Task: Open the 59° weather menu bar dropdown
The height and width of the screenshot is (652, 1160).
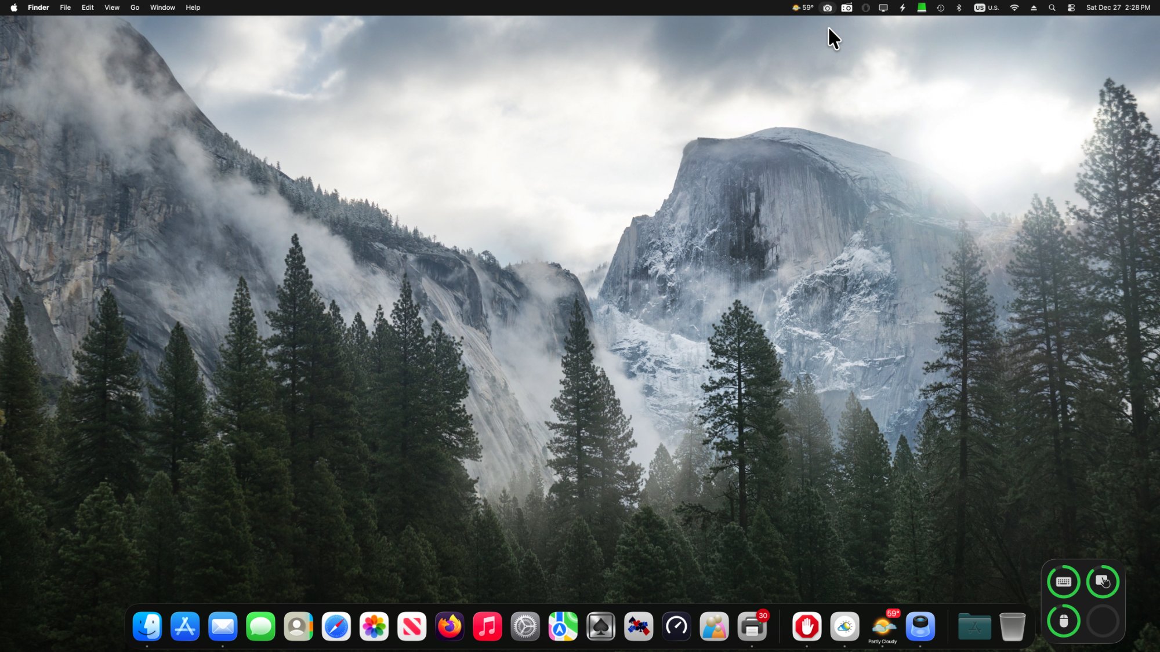Action: pyautogui.click(x=803, y=8)
